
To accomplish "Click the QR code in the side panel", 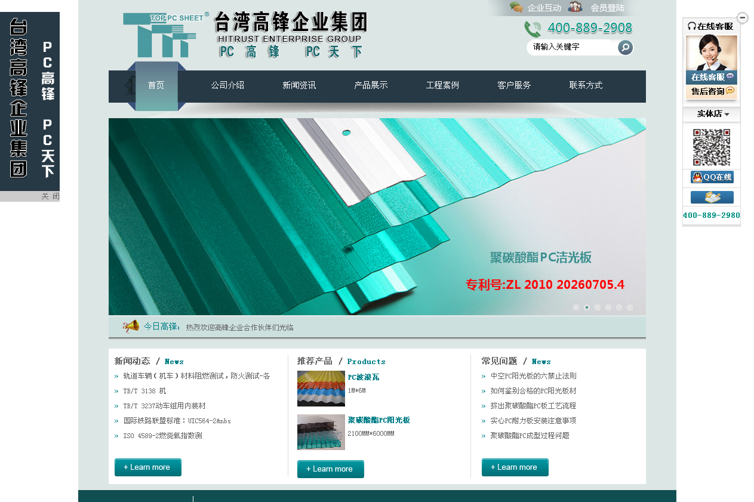I will [712, 147].
